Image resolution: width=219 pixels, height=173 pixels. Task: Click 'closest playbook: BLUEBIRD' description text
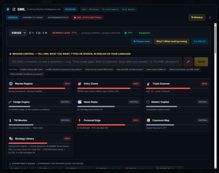pos(39,149)
